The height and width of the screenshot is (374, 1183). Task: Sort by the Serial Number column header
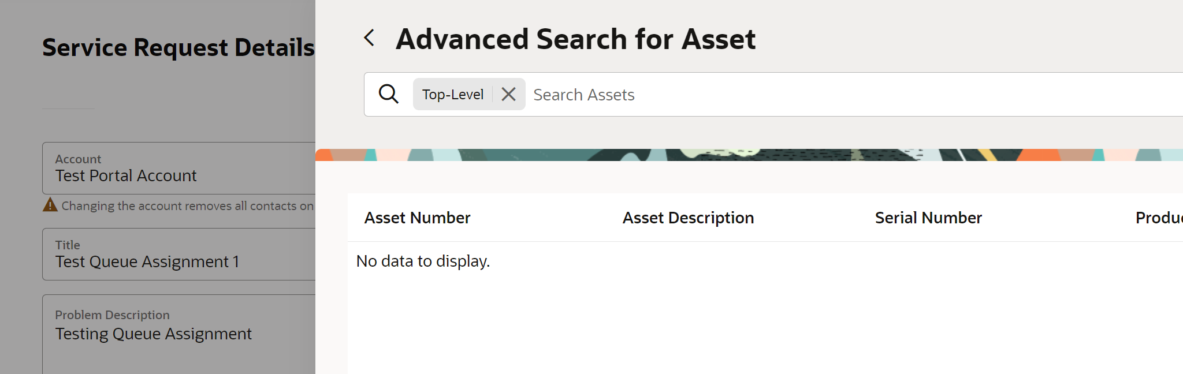928,218
